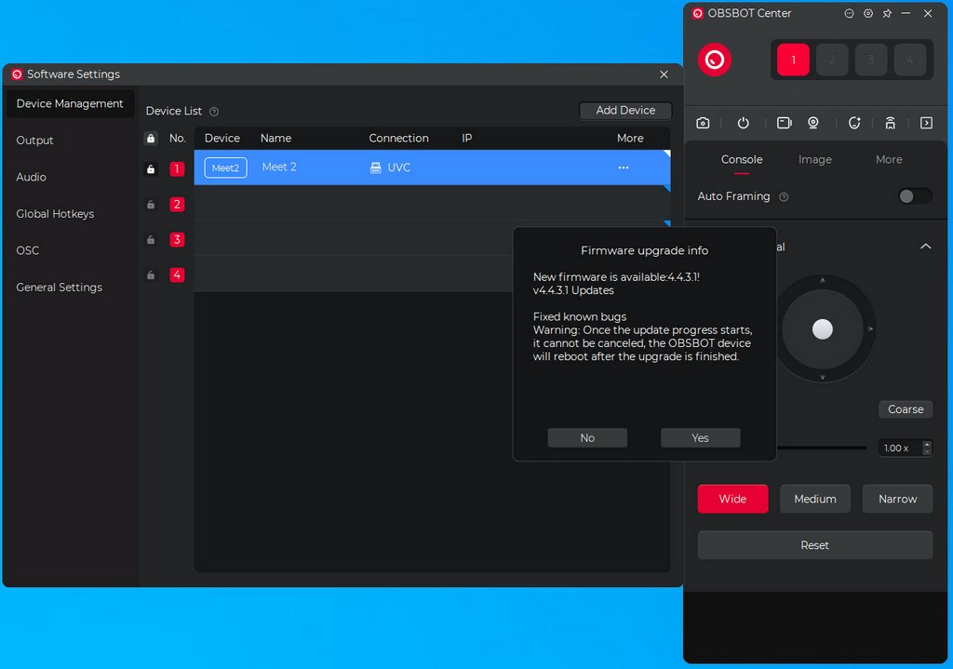Click gimbal joystick up arrow
Image resolution: width=953 pixels, height=669 pixels.
[823, 280]
